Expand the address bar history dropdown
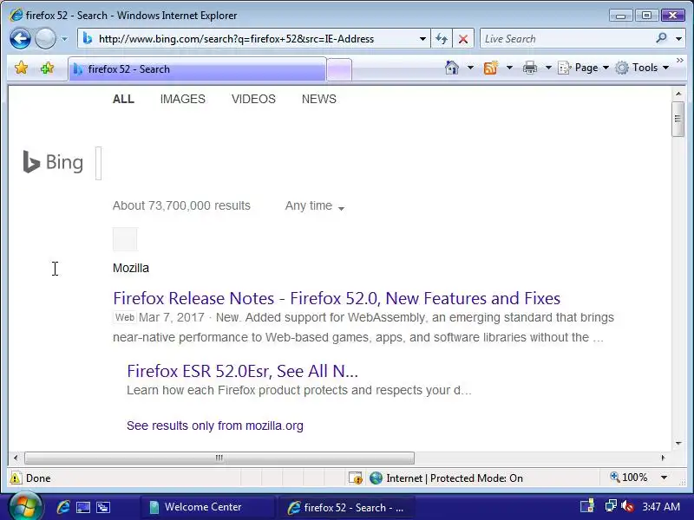 coord(422,39)
